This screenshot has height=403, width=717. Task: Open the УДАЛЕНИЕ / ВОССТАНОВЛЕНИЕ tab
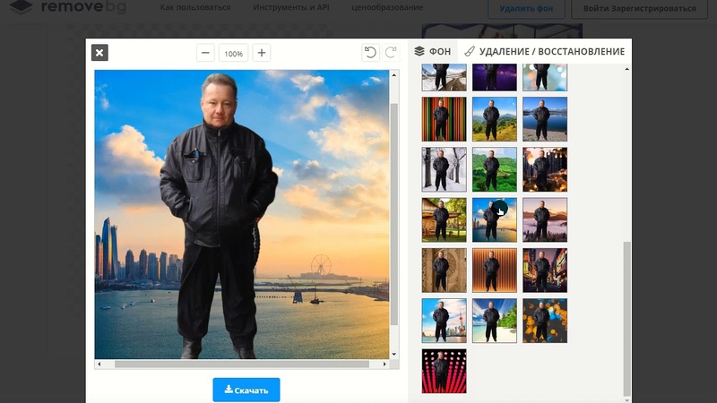pyautogui.click(x=544, y=51)
